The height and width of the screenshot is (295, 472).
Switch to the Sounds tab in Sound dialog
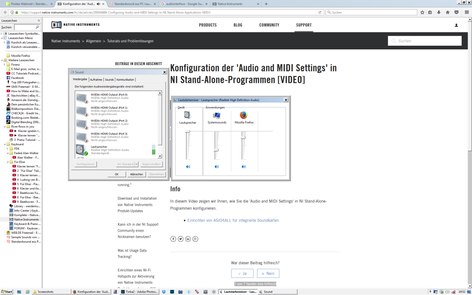pos(109,80)
